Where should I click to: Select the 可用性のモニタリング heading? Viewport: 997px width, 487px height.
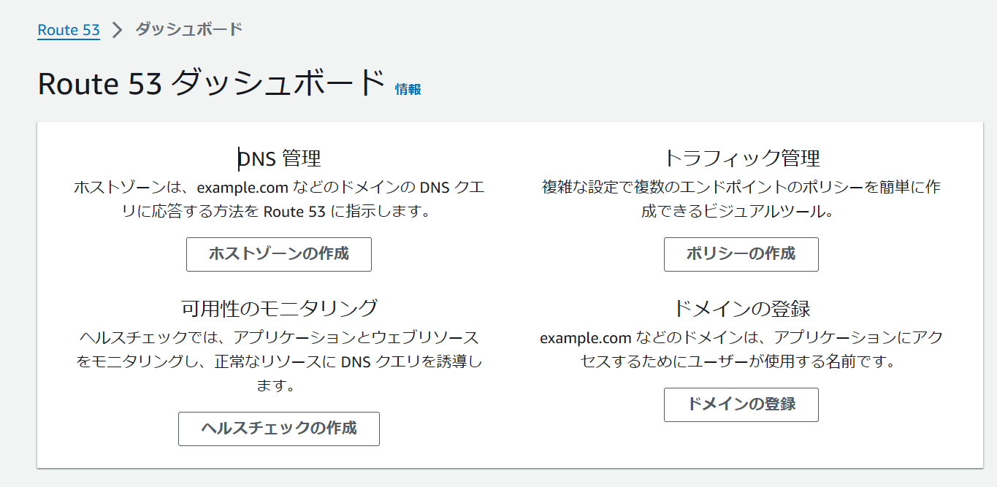(279, 308)
